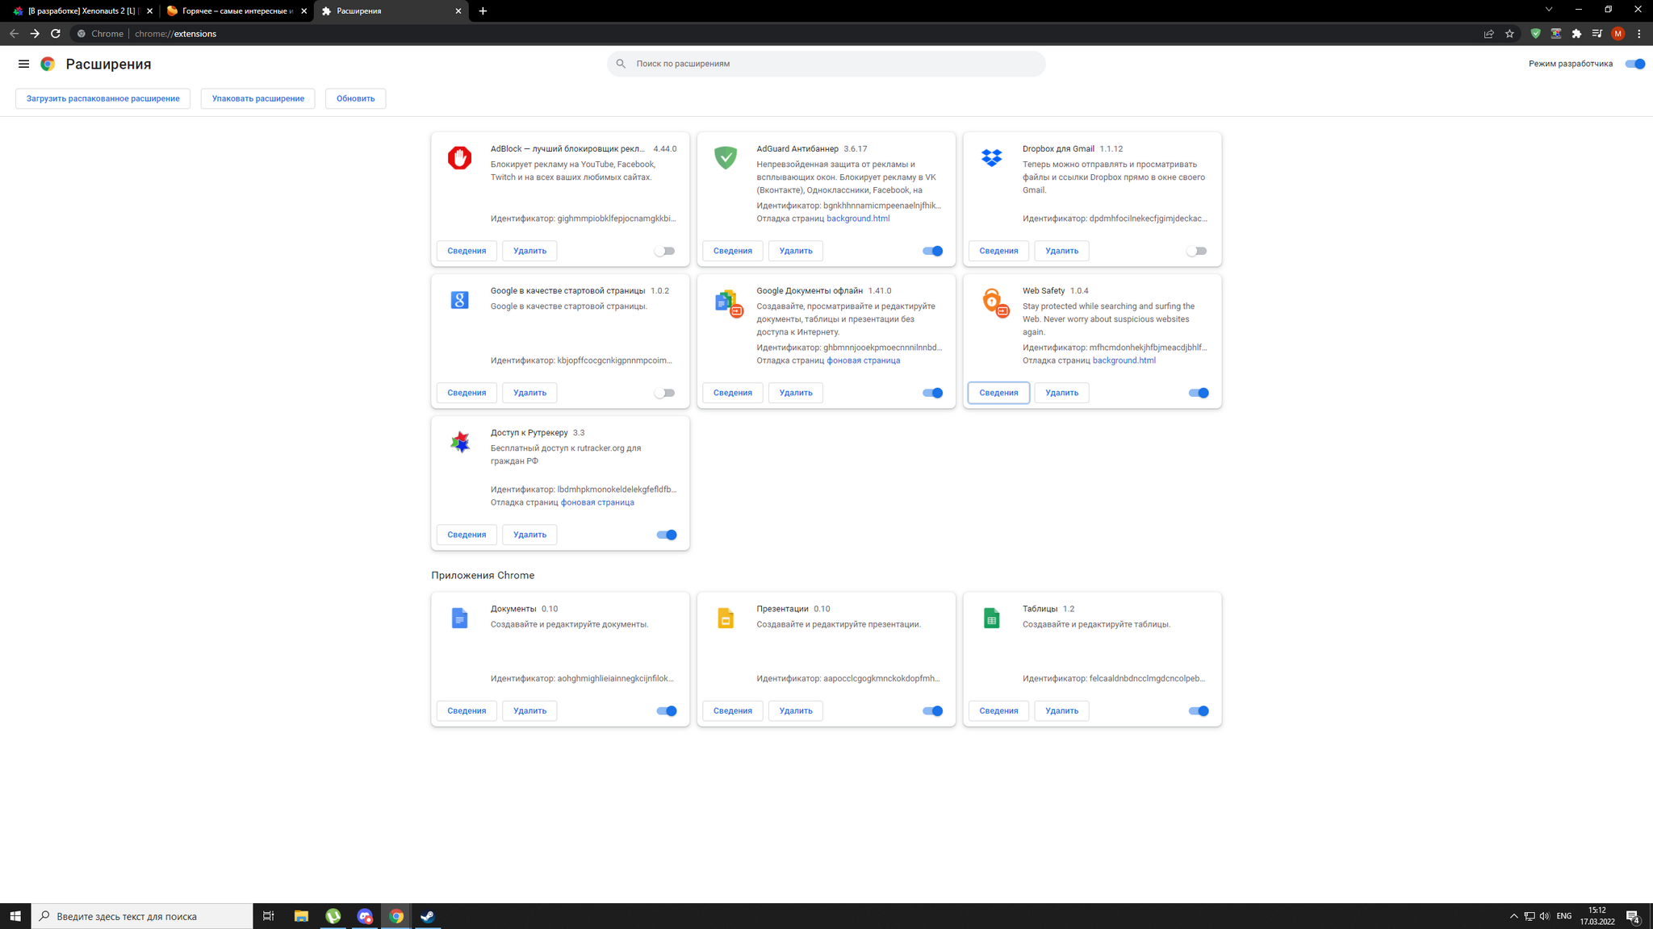
Task: Expand the Web Safety background.html page
Action: coord(1124,360)
